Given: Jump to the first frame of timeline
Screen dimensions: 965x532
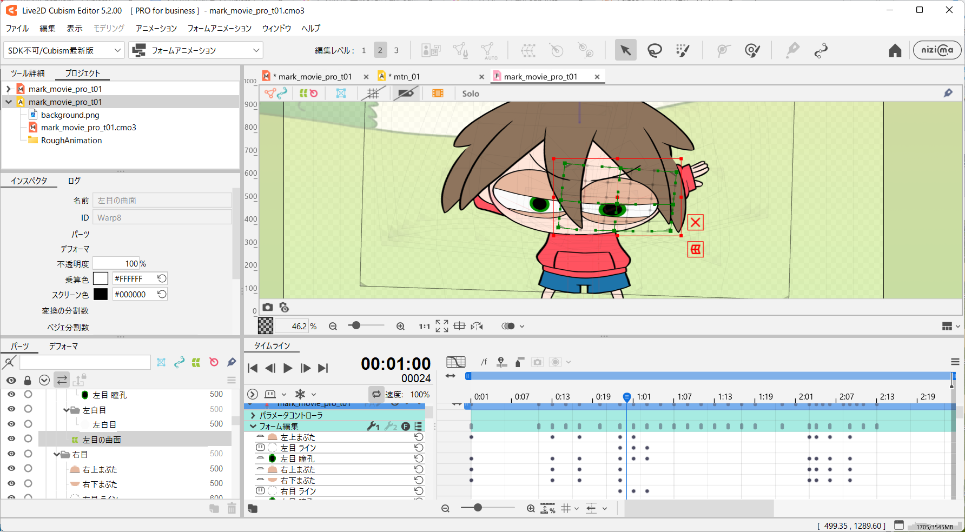Looking at the screenshot, I should pyautogui.click(x=253, y=368).
